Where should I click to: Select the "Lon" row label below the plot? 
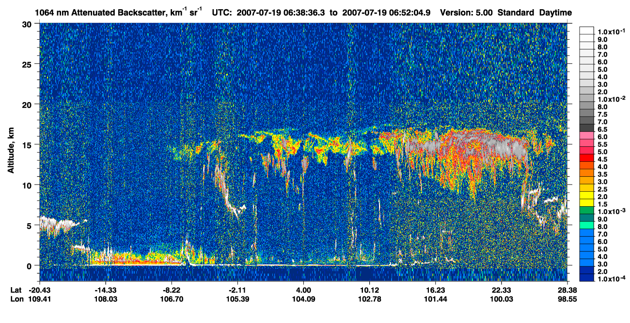click(x=16, y=299)
